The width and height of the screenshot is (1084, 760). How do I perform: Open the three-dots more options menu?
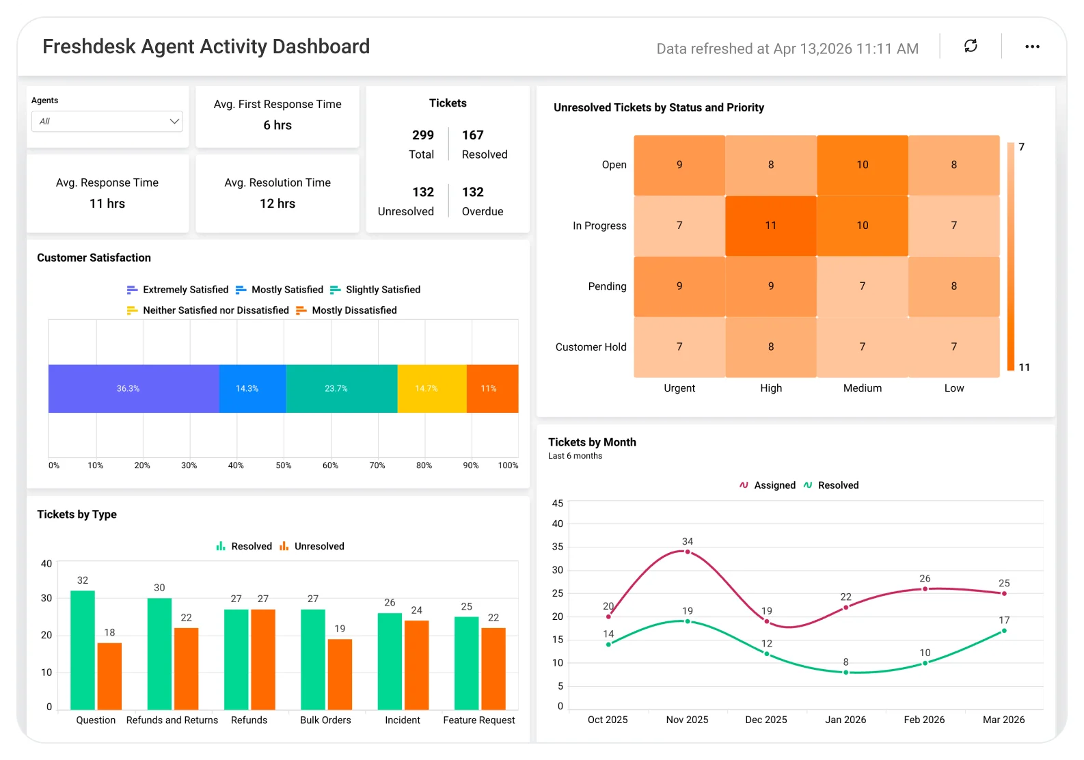click(x=1032, y=46)
